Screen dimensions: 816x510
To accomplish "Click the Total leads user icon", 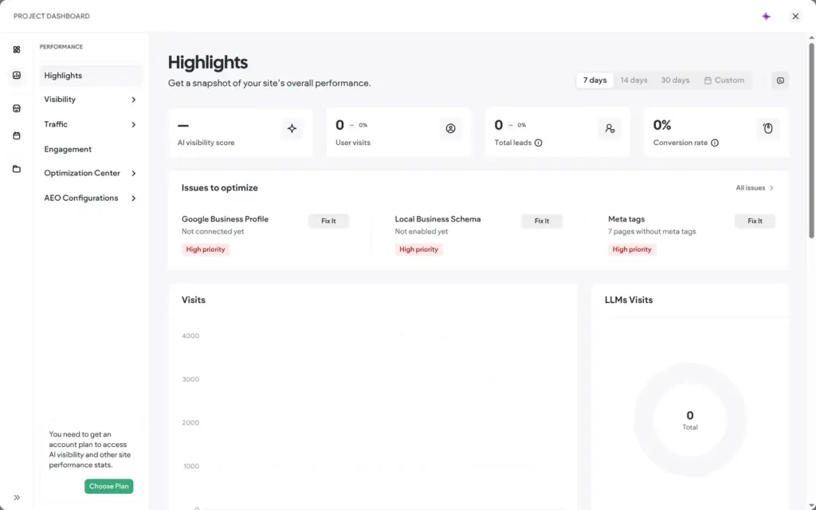I will click(x=610, y=128).
